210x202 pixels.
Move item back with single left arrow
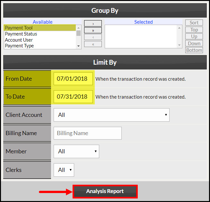point(93,37)
